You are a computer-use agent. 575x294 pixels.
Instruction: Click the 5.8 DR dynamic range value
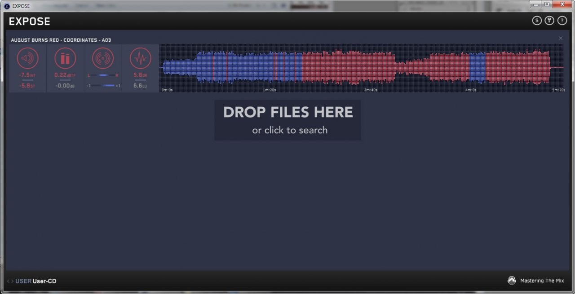[x=141, y=75]
